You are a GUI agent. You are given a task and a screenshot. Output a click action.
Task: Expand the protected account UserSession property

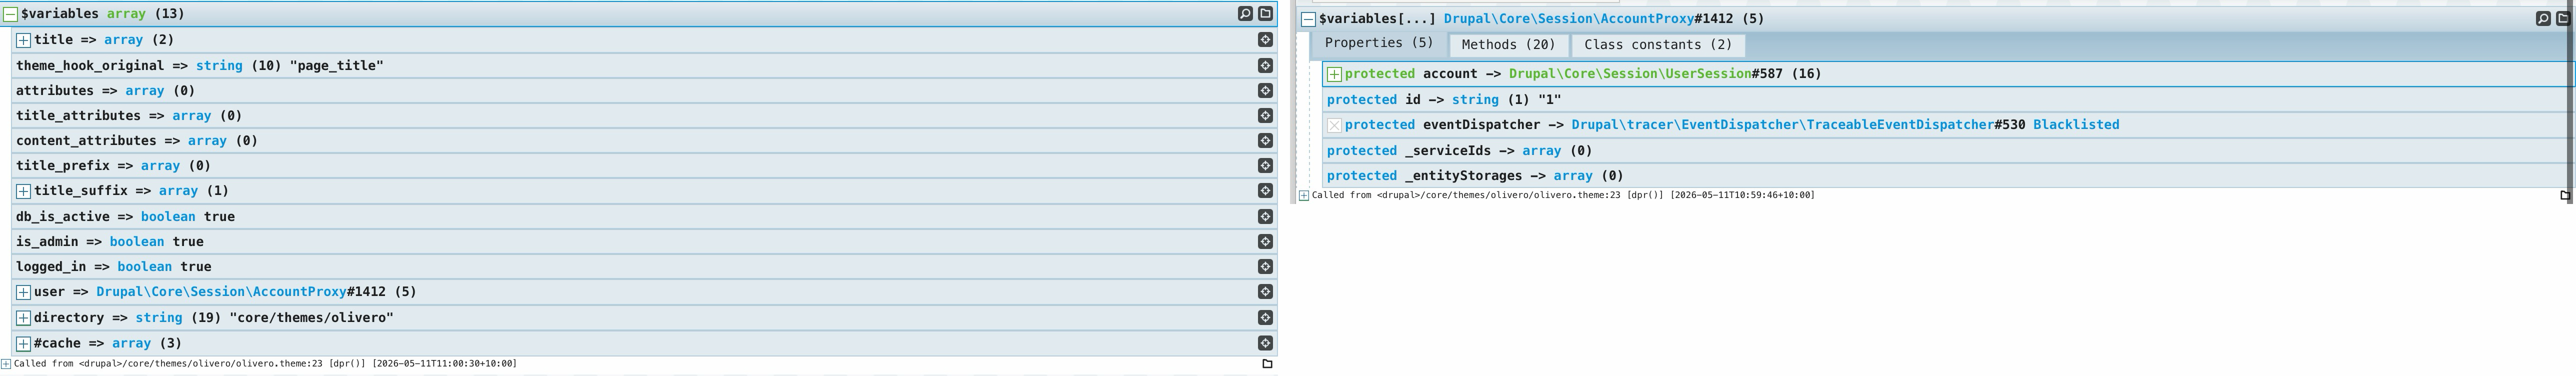pos(1334,74)
